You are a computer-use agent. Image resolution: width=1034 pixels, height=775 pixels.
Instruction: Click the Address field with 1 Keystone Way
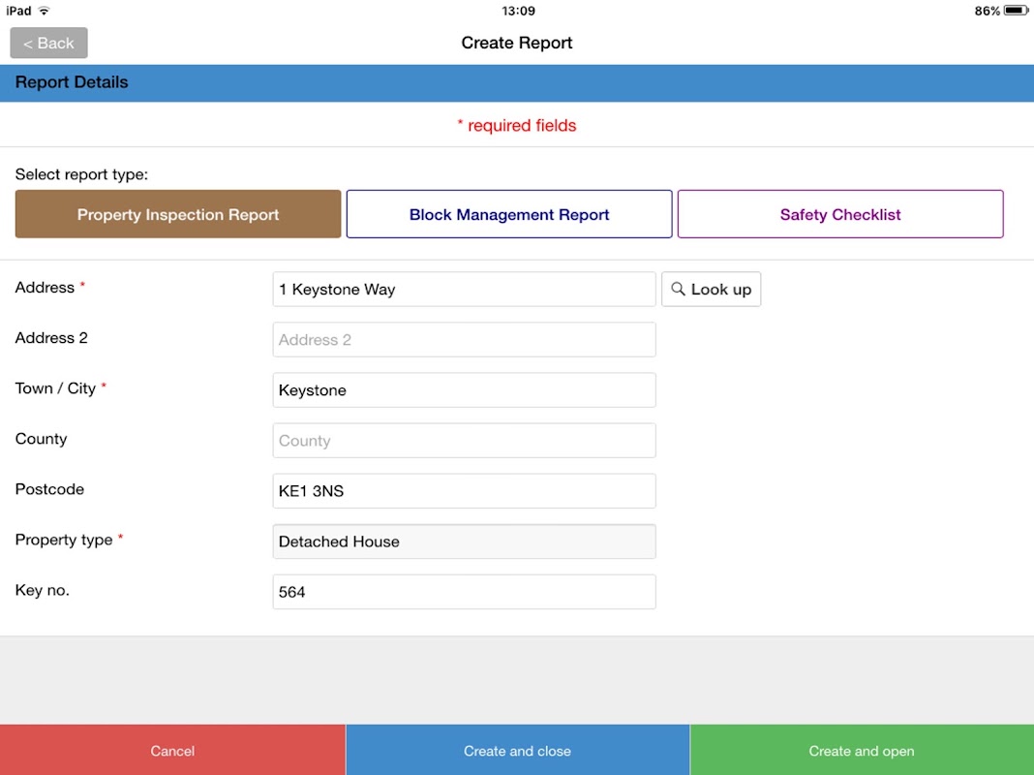pos(465,289)
